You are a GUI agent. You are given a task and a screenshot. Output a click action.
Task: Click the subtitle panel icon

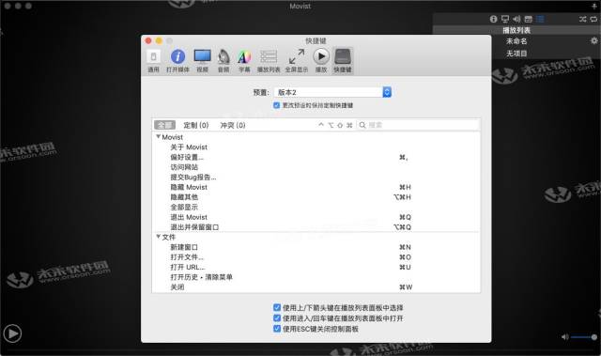point(528,19)
